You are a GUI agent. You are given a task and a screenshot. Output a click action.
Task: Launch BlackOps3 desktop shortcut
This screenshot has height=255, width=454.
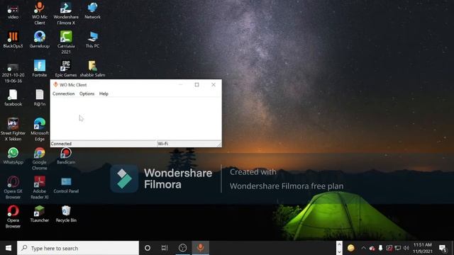(13, 40)
